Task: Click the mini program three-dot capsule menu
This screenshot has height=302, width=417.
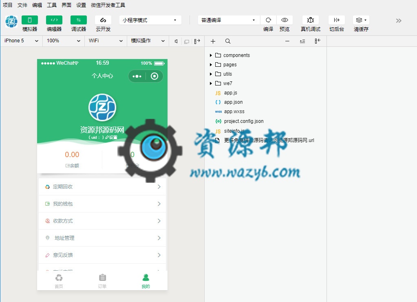Action: (x=137, y=76)
